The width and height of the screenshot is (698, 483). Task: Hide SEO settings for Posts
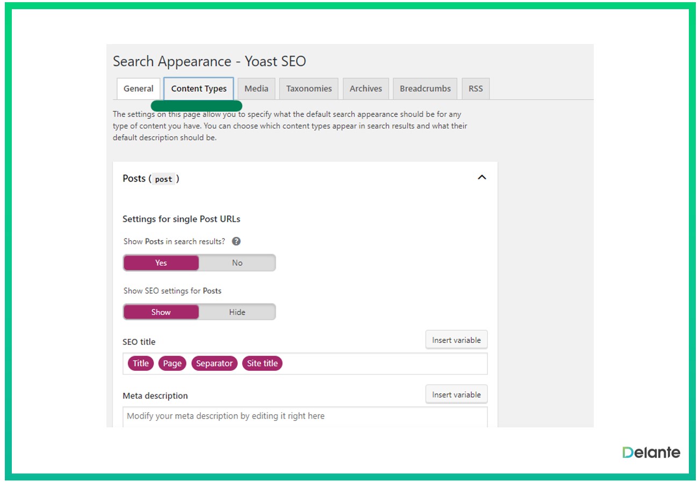236,312
